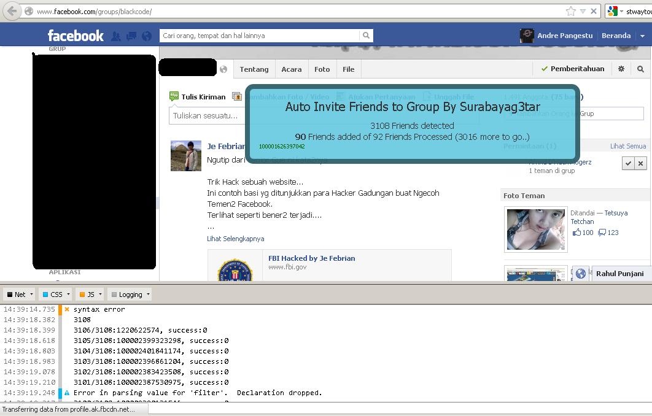Click Lihat Semua requests link
The width and height of the screenshot is (652, 416).
(628, 146)
